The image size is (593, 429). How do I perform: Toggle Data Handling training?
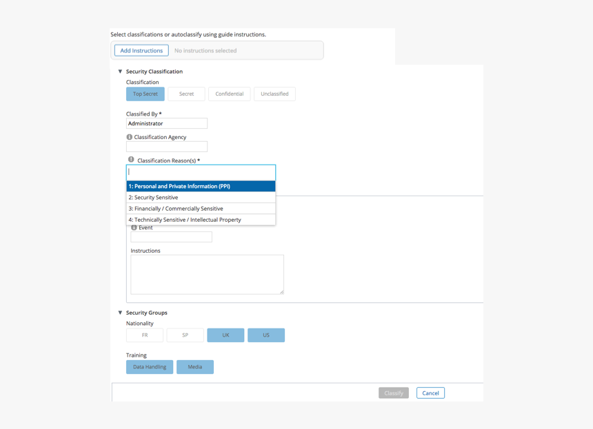click(150, 367)
